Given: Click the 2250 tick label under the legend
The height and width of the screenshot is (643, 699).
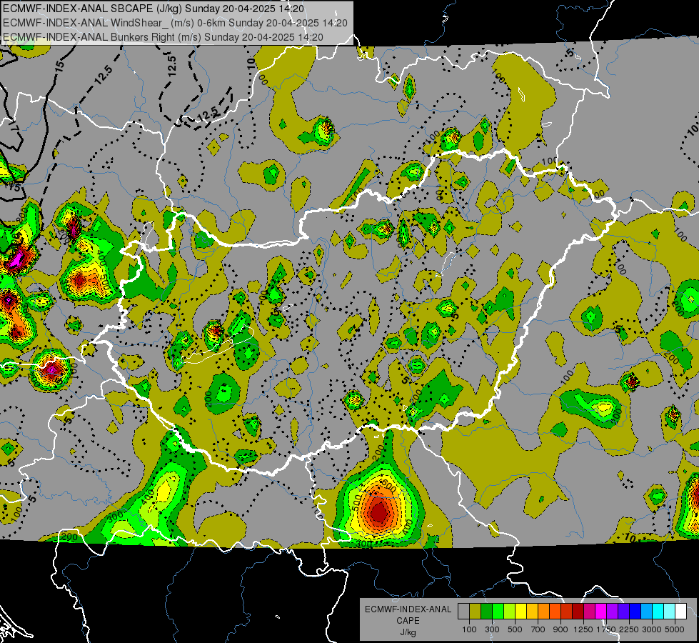Looking at the screenshot, I should [628, 629].
